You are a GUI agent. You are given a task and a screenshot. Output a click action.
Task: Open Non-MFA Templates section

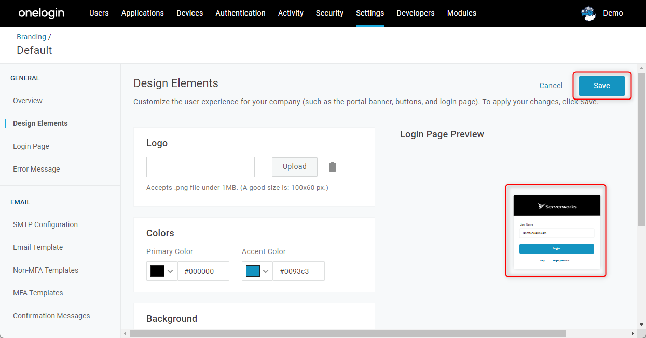pos(46,270)
